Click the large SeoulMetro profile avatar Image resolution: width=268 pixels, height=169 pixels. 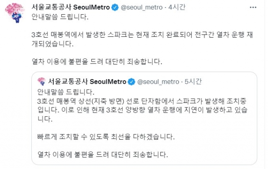[15, 13]
